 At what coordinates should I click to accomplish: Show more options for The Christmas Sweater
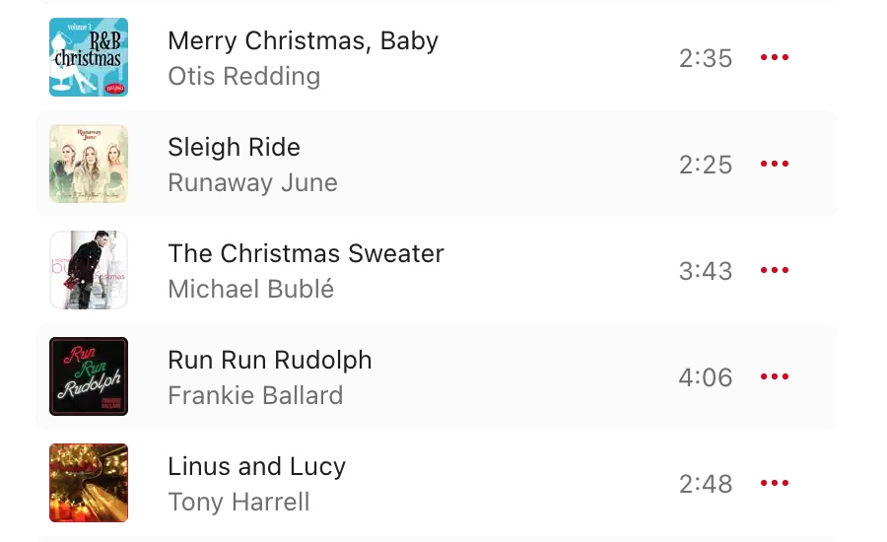(775, 271)
